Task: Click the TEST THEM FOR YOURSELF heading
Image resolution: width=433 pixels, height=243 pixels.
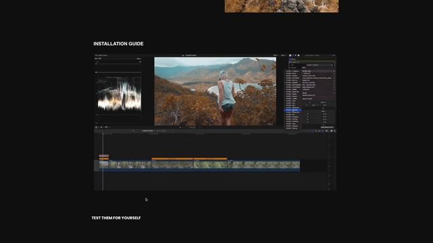Action: [116, 217]
